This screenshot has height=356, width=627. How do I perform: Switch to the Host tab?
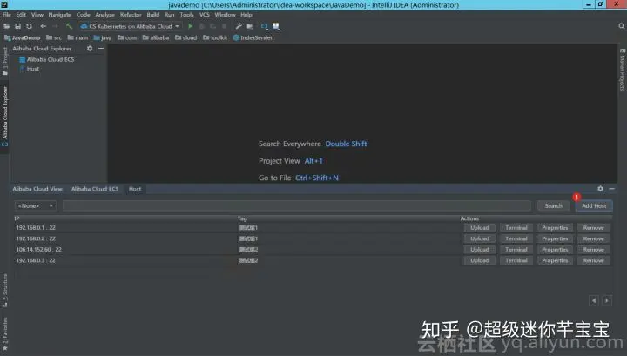[x=135, y=189]
